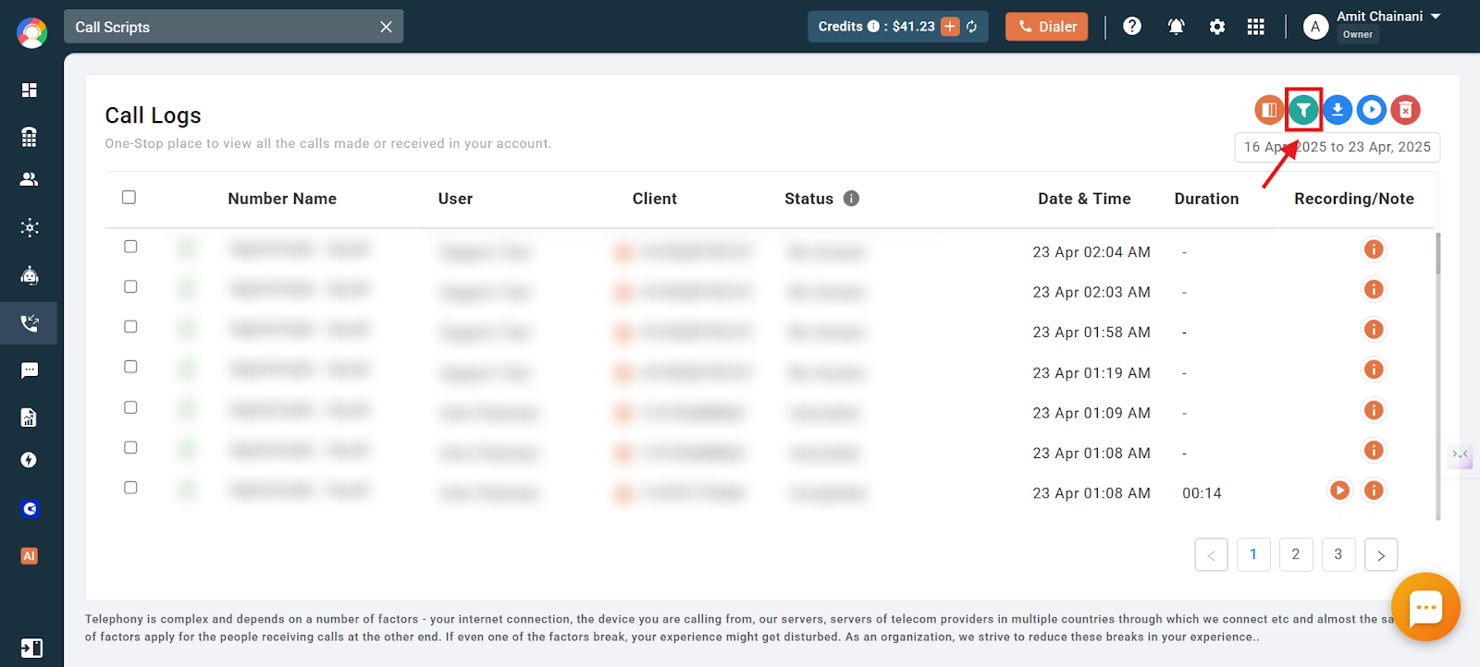Viewport: 1480px width, 667px height.
Task: Click the Status column info icon
Action: pos(852,198)
